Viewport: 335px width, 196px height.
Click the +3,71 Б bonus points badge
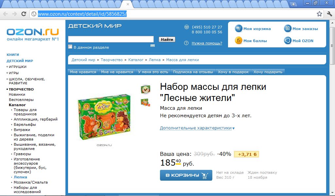click(x=246, y=154)
